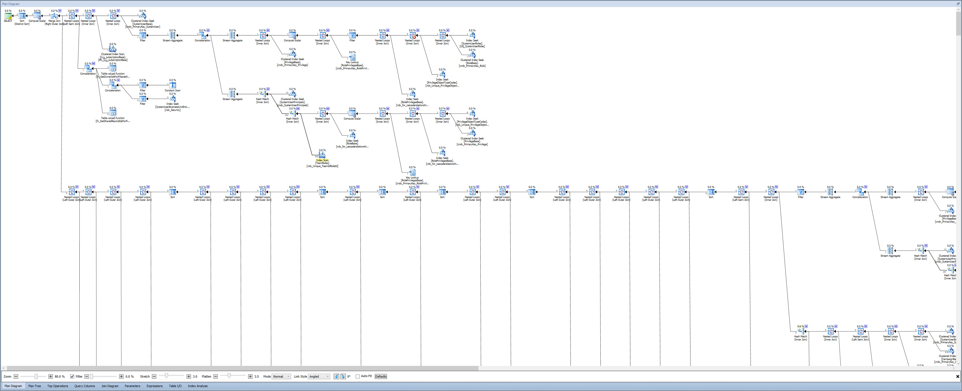This screenshot has width=962, height=391.
Task: Select the SELECT root node icon
Action: coord(8,16)
